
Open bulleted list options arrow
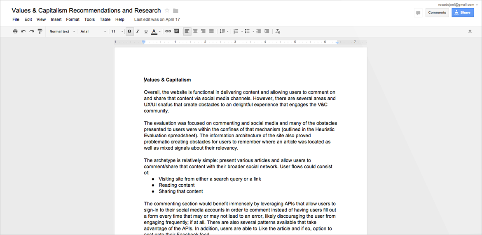(x=253, y=31)
